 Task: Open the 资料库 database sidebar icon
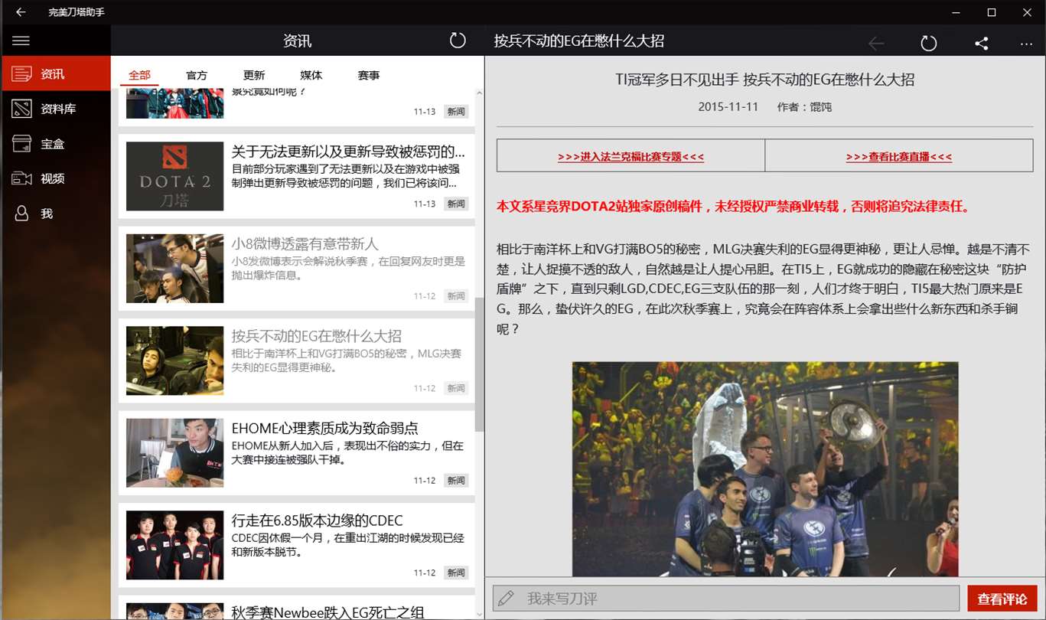pos(21,109)
